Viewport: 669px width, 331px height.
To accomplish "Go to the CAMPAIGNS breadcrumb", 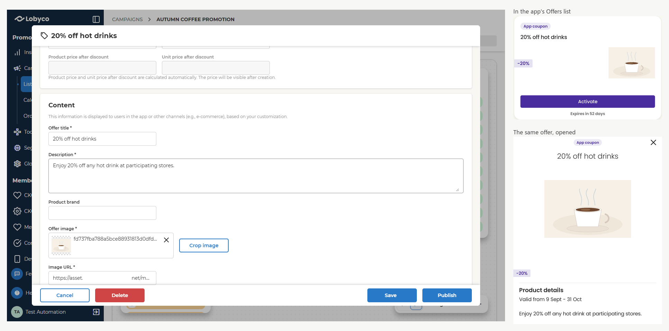I will click(127, 19).
